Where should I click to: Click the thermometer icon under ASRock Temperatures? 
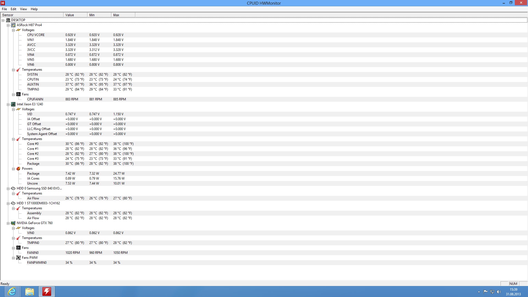pyautogui.click(x=18, y=70)
